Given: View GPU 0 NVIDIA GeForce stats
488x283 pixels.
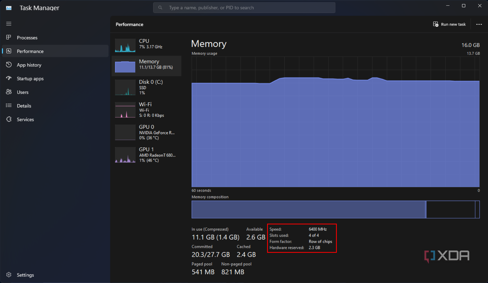Looking at the screenshot, I should coord(147,132).
